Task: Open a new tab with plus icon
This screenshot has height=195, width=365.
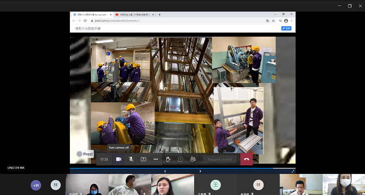Action: 159,15
